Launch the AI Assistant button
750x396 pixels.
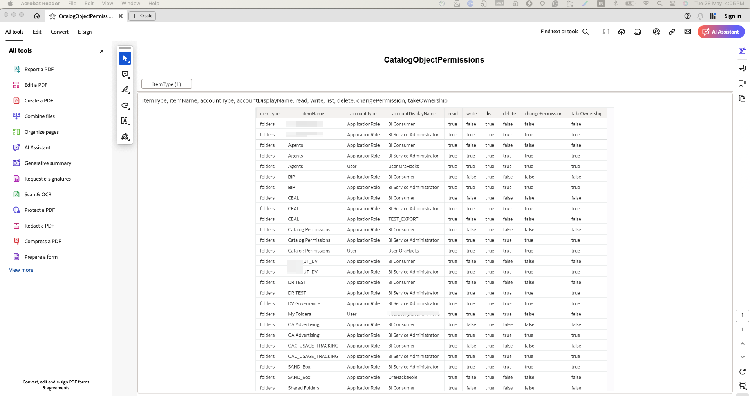(x=721, y=32)
